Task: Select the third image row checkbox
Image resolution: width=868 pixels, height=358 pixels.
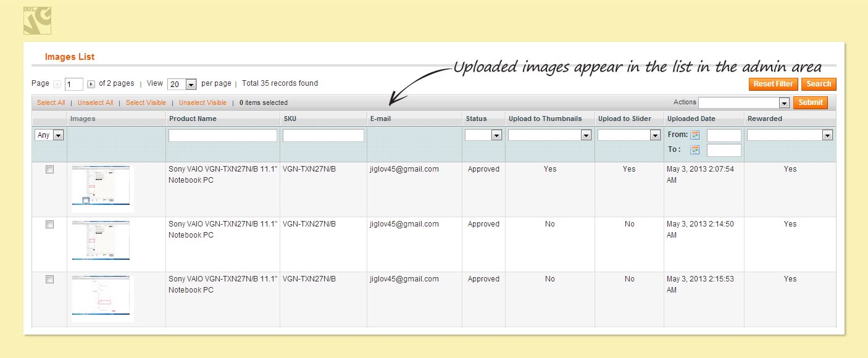Action: tap(49, 280)
